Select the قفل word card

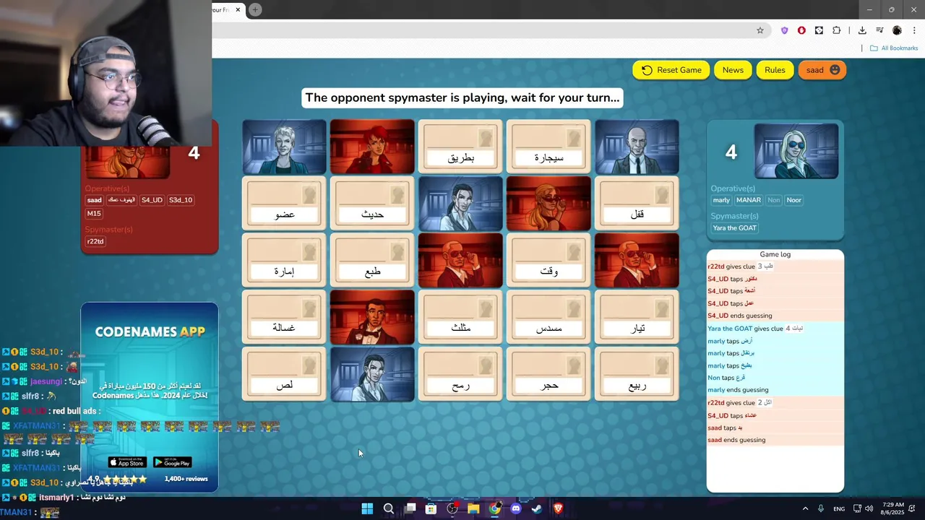[x=637, y=204]
